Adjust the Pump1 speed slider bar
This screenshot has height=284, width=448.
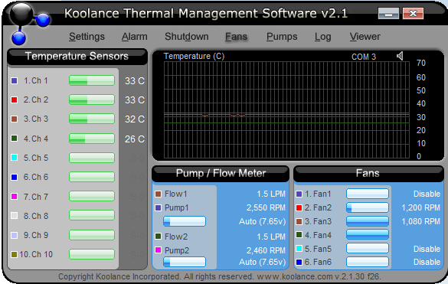(185, 221)
